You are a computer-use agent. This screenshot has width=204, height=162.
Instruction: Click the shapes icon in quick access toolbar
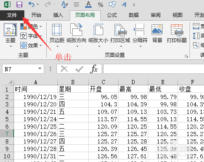click(112, 5)
